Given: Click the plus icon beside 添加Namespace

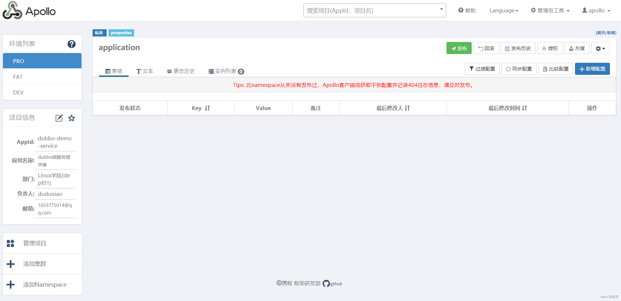Looking at the screenshot, I should tap(10, 285).
